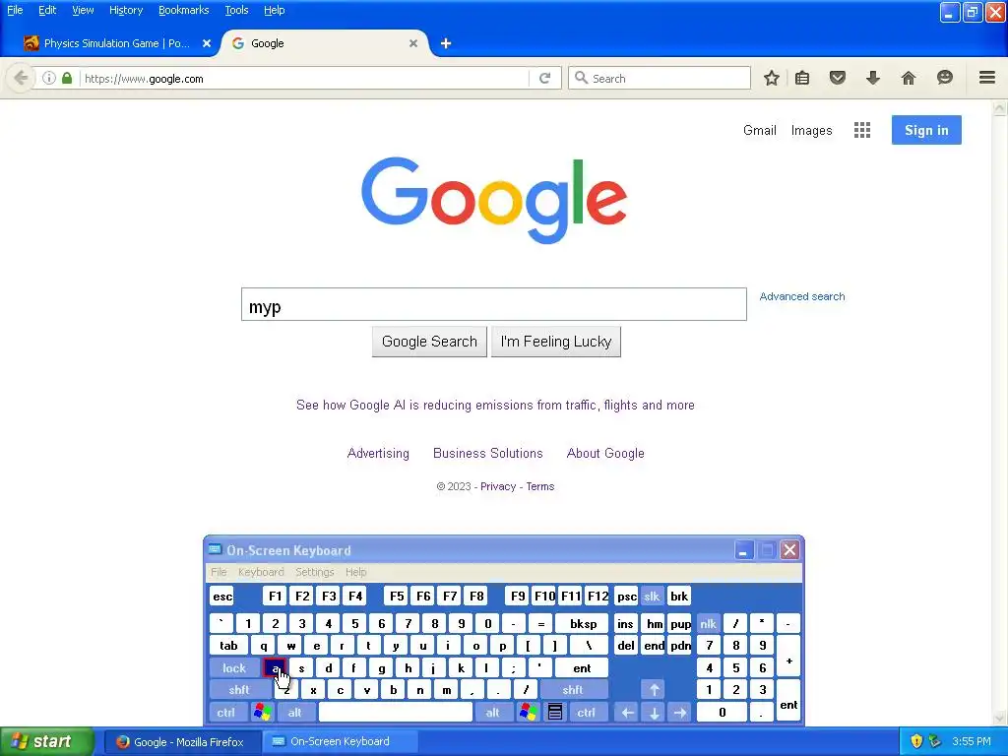The height and width of the screenshot is (756, 1008).
Task: Toggle the left shft key
Action: point(239,690)
